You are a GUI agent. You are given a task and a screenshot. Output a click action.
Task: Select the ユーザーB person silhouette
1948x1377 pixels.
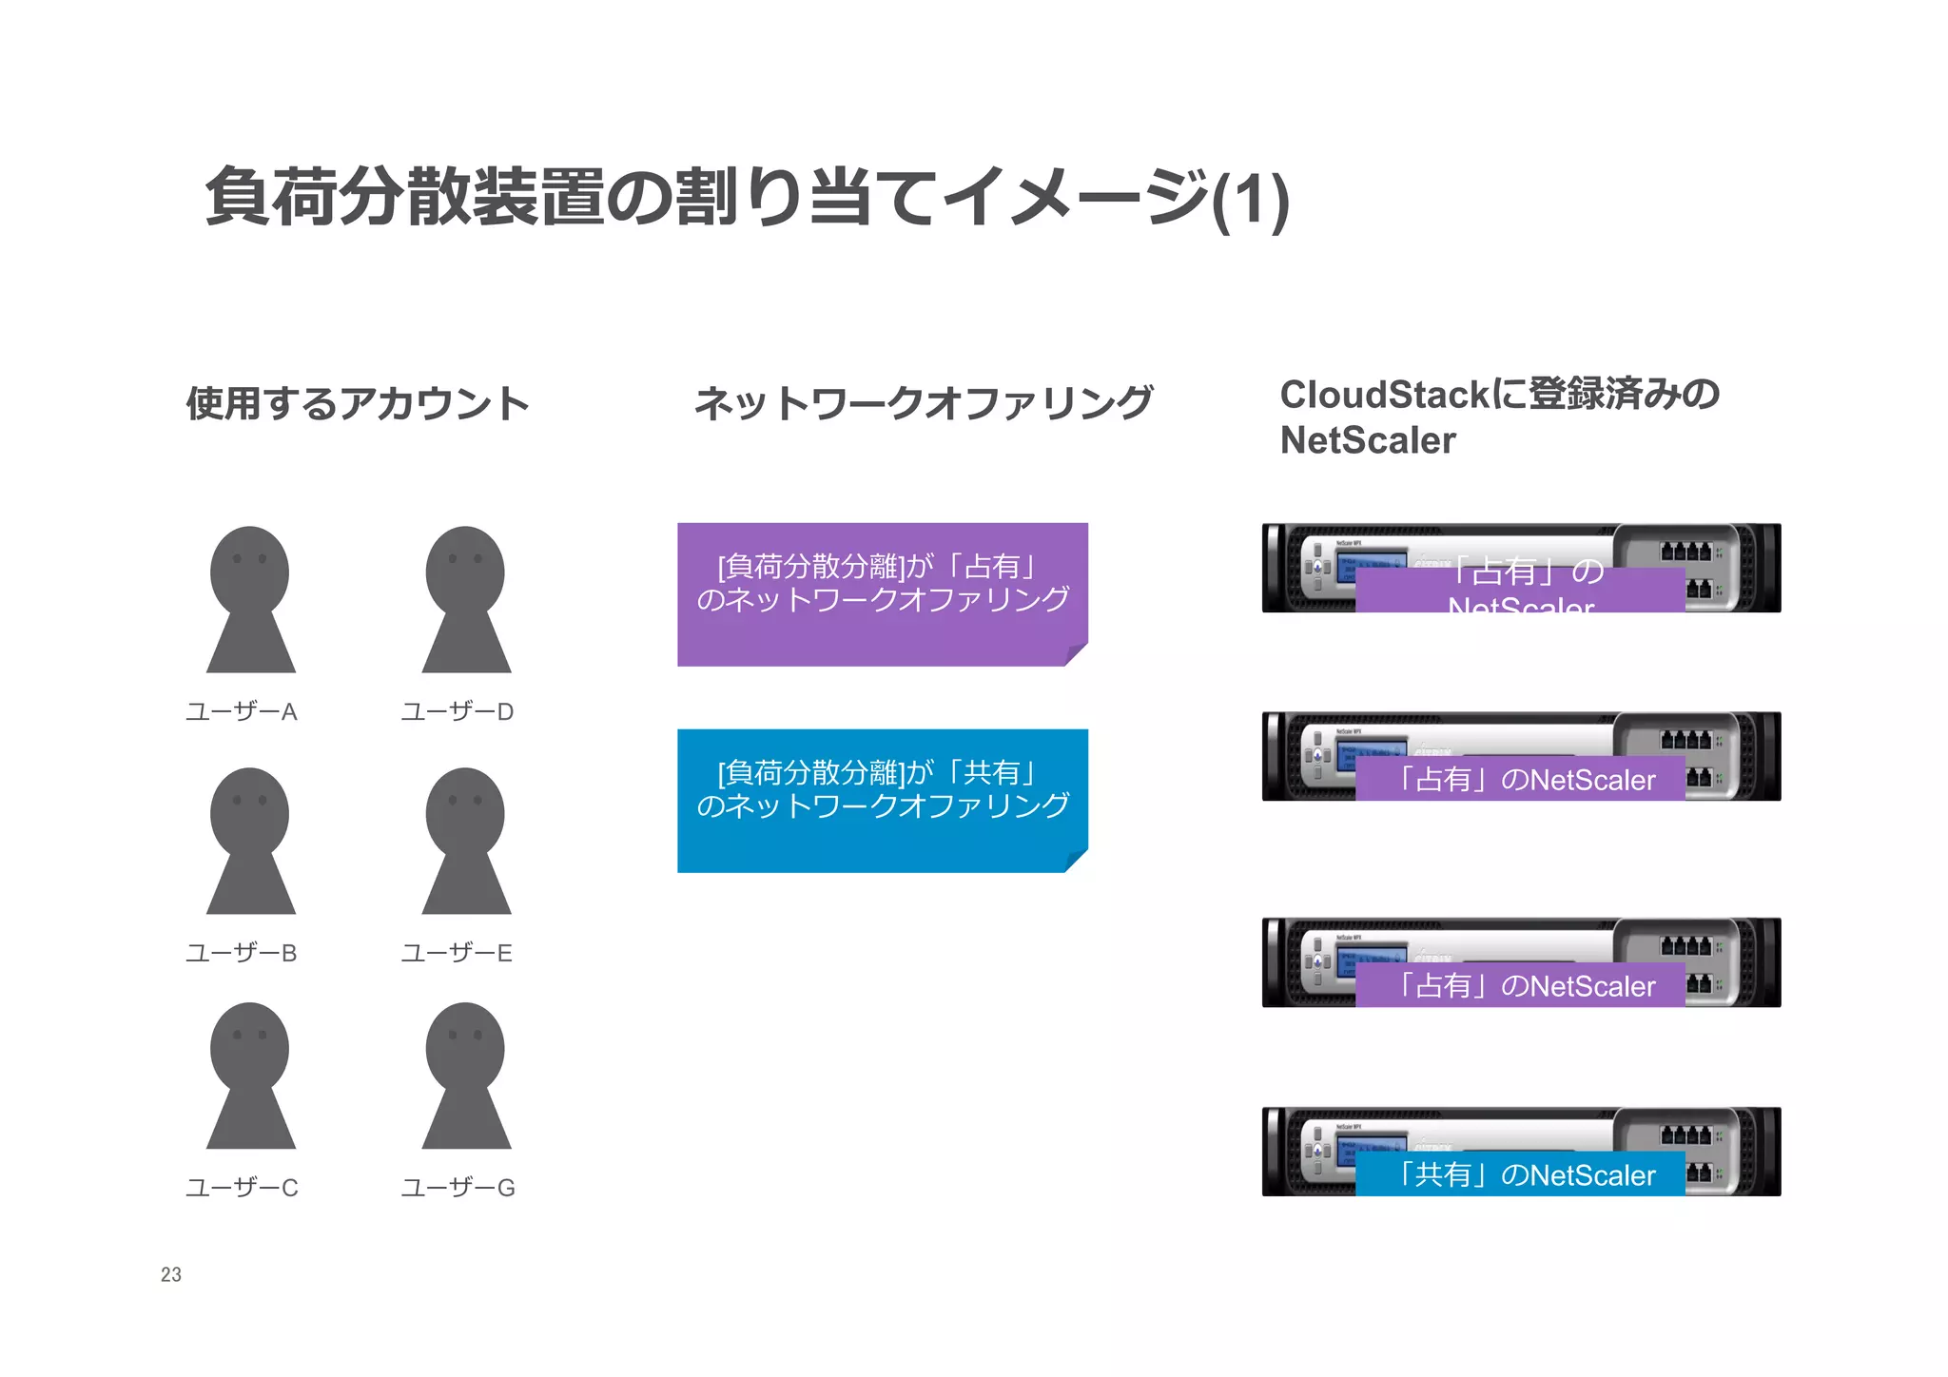250,841
